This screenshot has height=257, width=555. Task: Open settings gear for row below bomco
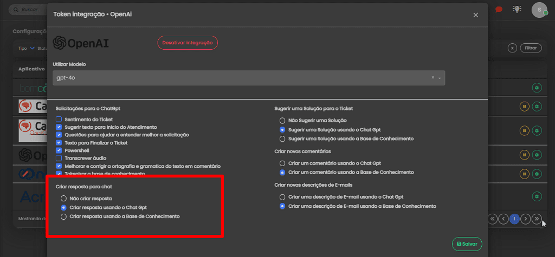[537, 106]
